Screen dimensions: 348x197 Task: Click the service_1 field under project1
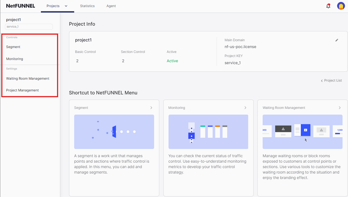click(29, 26)
